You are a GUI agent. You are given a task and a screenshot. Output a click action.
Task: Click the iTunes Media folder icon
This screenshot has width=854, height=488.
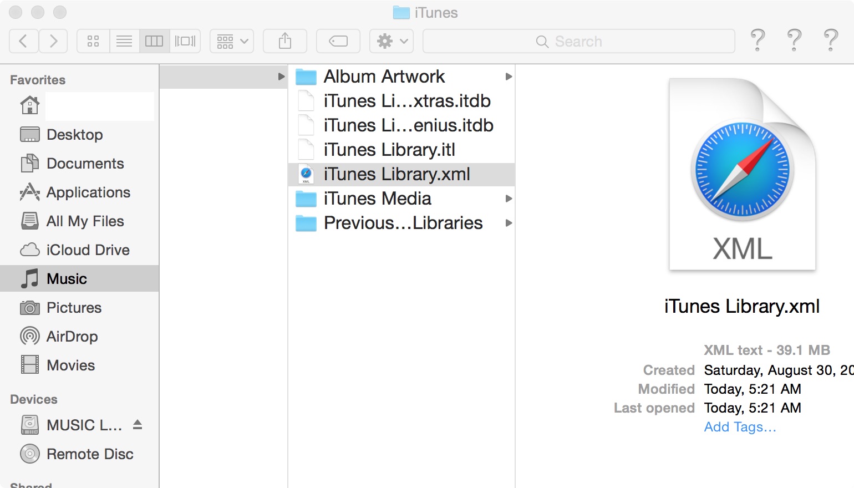coord(306,199)
